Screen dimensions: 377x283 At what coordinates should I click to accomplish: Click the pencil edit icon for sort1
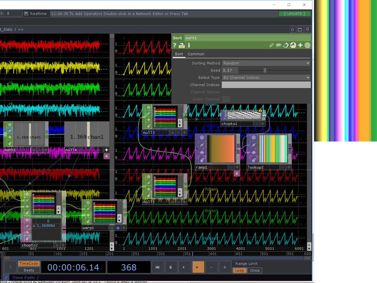(271, 45)
